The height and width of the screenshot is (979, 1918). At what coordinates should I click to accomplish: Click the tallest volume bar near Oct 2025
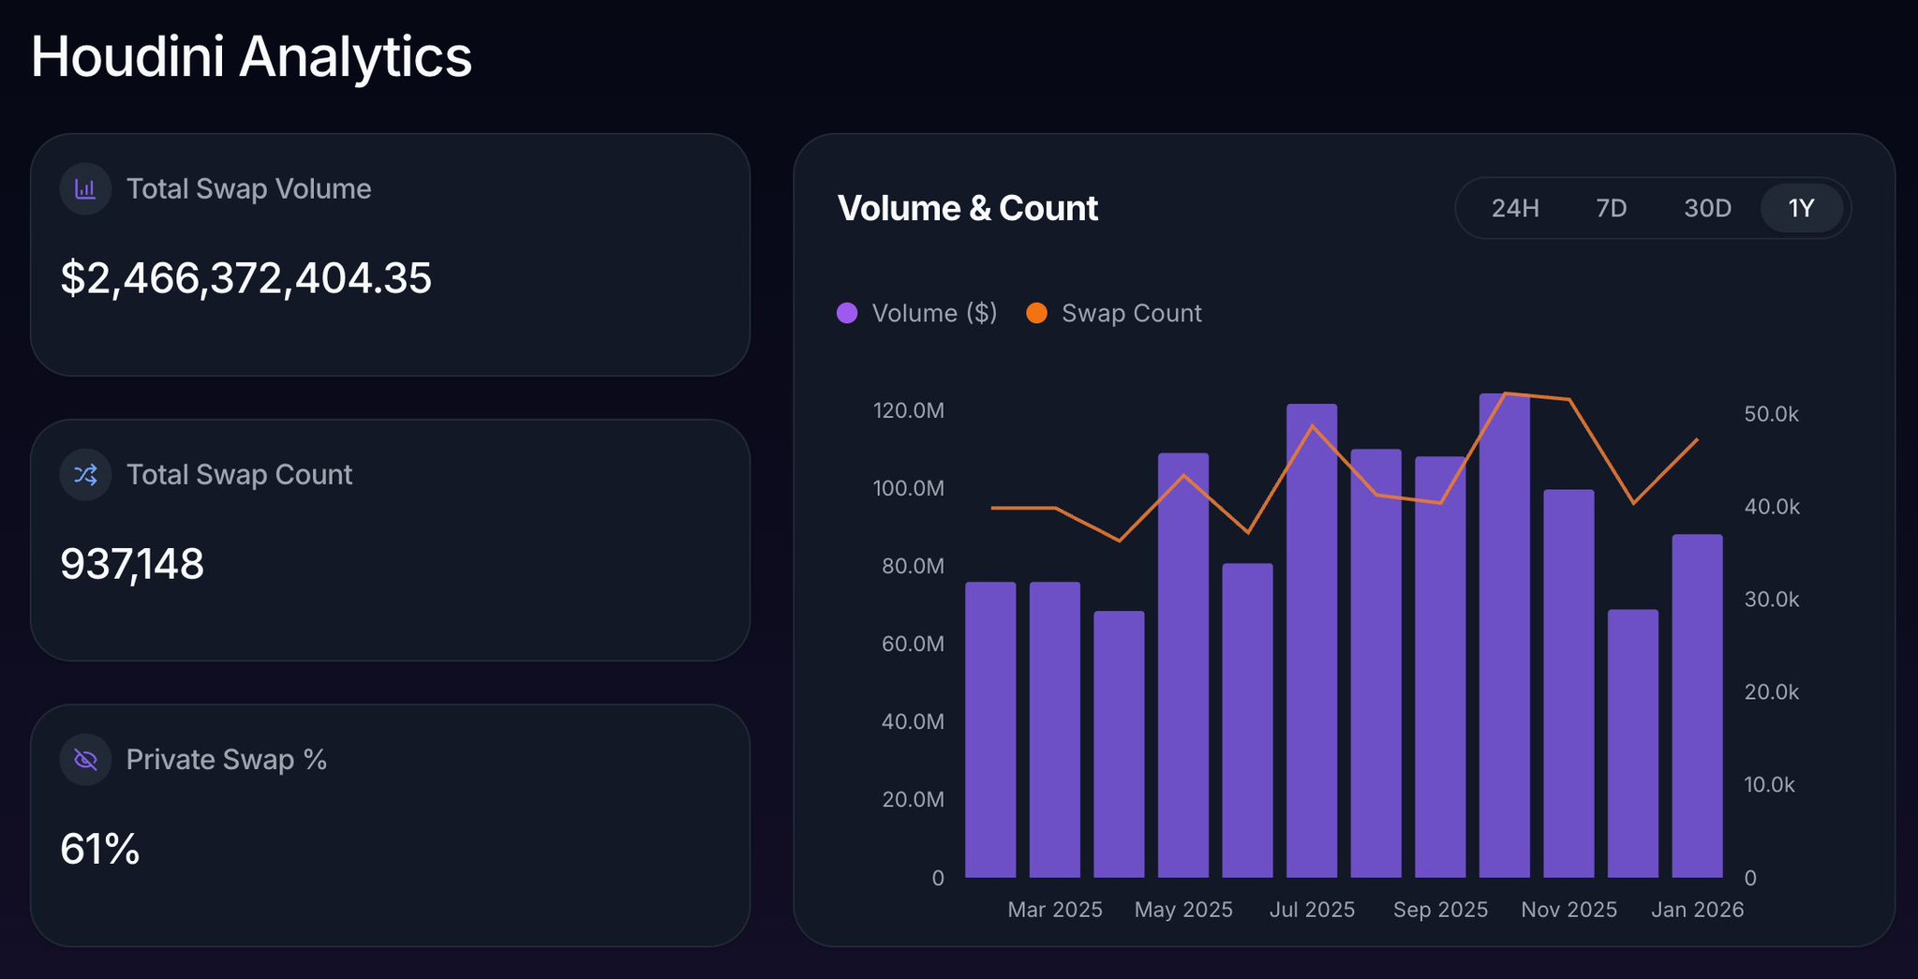coord(1507,609)
